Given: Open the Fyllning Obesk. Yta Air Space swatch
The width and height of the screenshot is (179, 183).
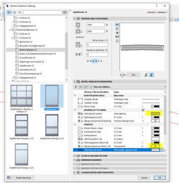Looking at the screenshot, I should tap(155, 139).
